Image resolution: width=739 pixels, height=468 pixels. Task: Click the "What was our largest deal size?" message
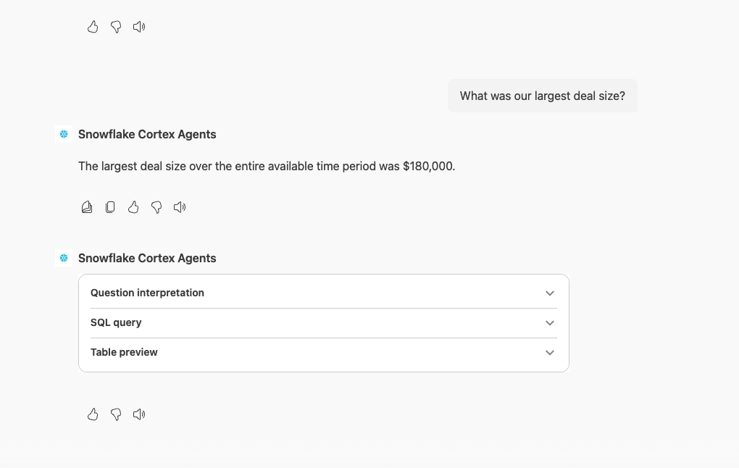pyautogui.click(x=542, y=96)
